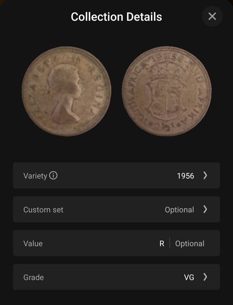
Task: Click the Collection Details title
Action: [116, 17]
